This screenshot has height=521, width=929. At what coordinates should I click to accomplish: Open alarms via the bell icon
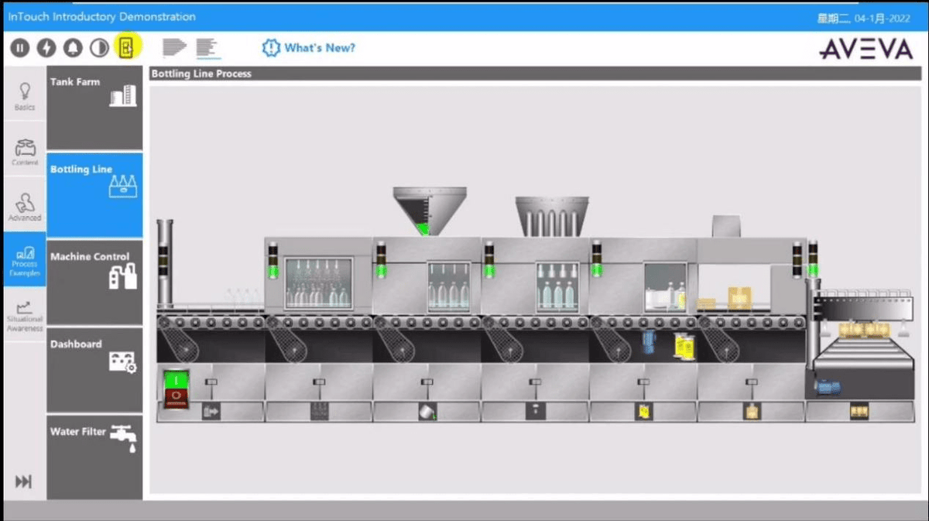[71, 46]
